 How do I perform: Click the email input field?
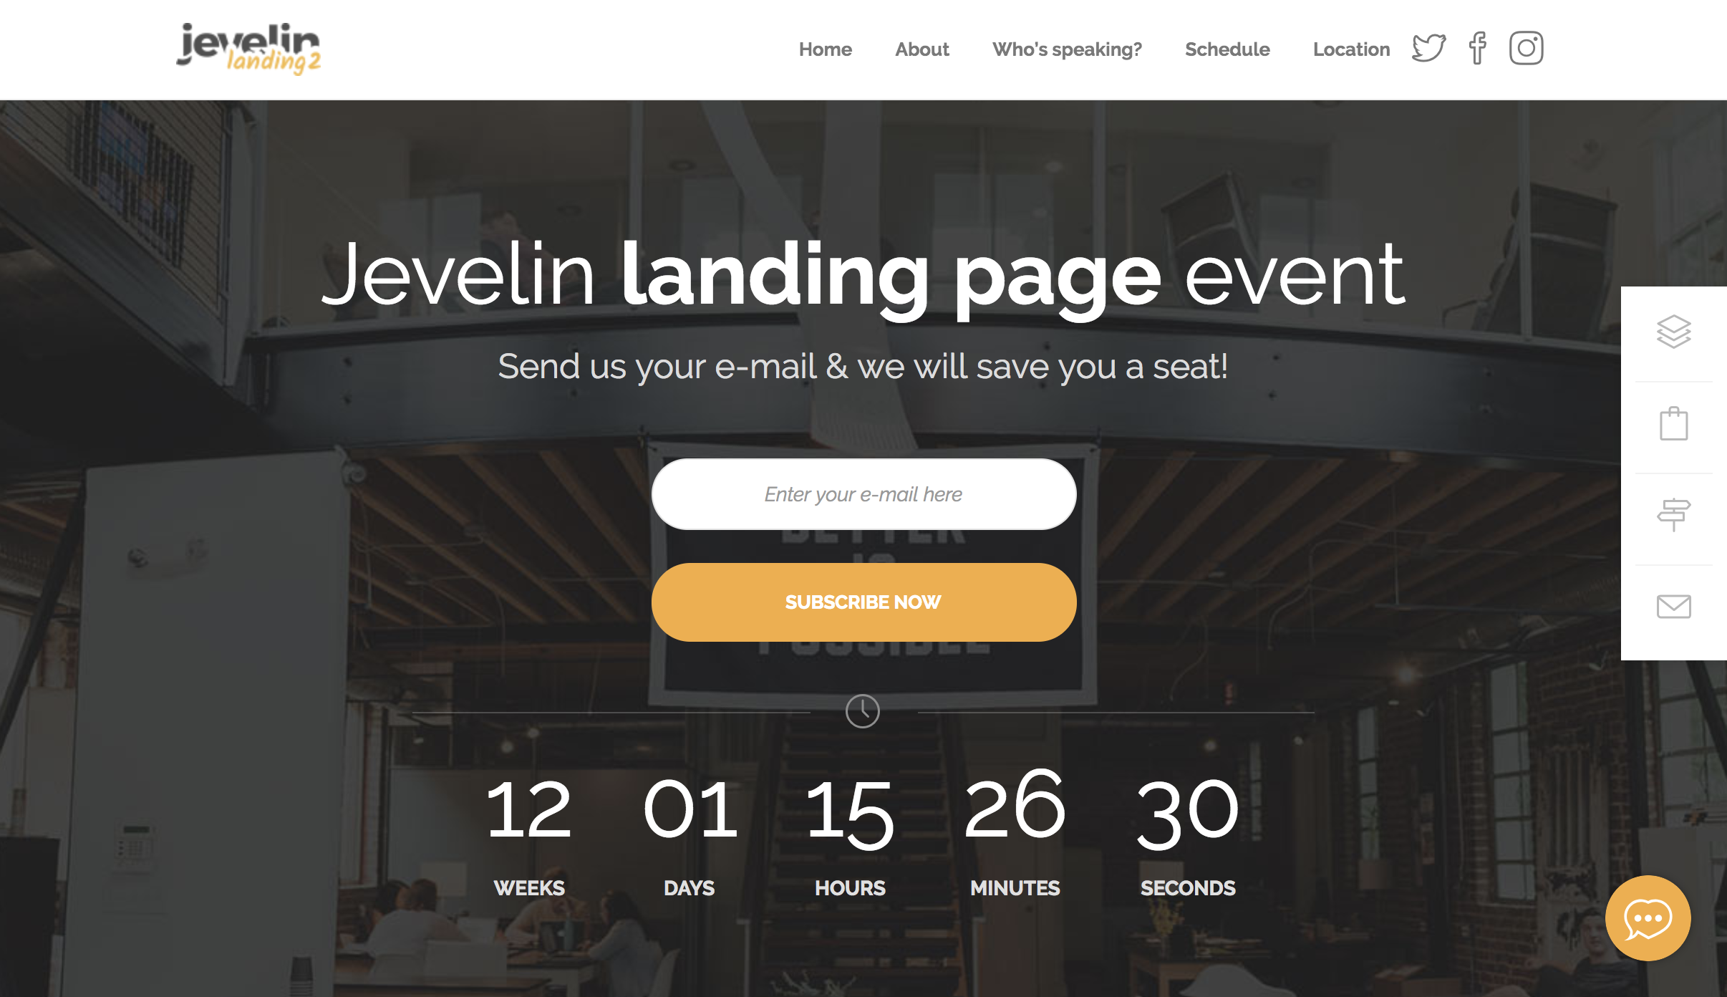coord(863,493)
